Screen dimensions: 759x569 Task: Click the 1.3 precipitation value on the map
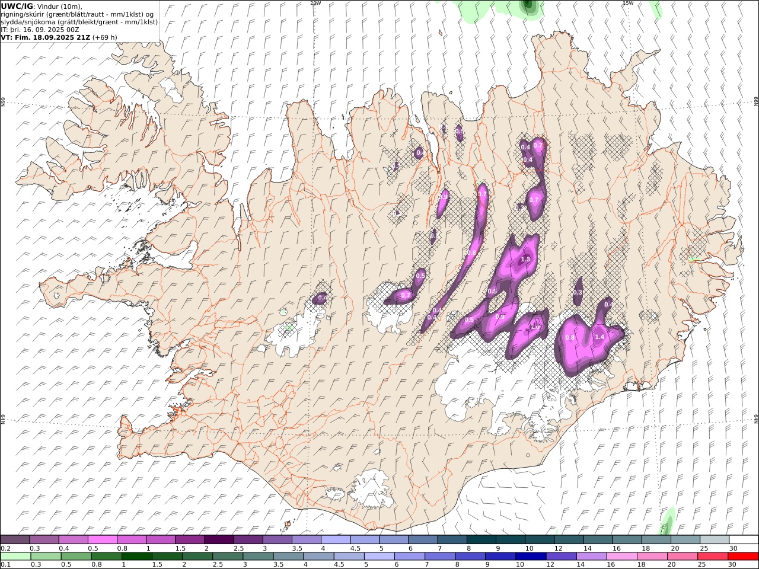[525, 260]
